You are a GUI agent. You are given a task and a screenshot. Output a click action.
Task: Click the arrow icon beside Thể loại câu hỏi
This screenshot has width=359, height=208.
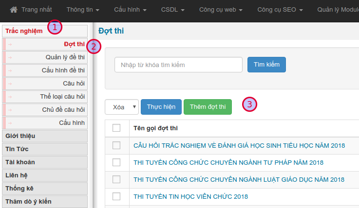coord(10,97)
